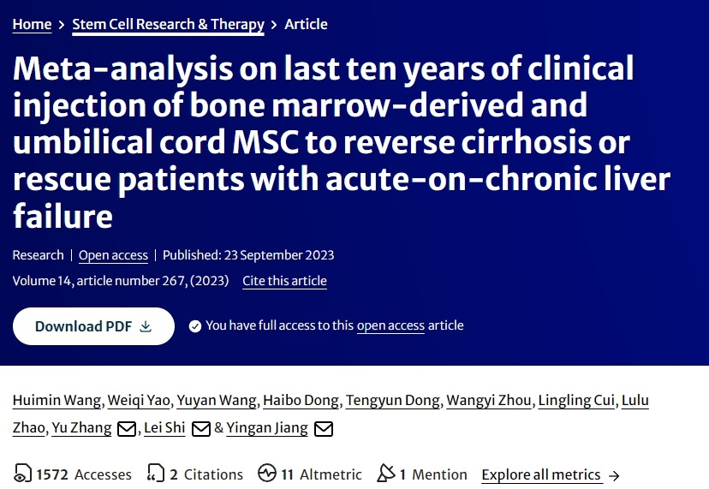Click the Citations quote icon
Image resolution: width=709 pixels, height=489 pixels.
pos(155,474)
